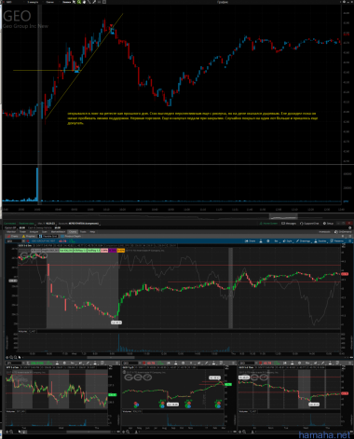Image resolution: width=354 pixels, height=439 pixels.
Task: Open the Drawings tool in chart toolbar
Action: click(303, 241)
